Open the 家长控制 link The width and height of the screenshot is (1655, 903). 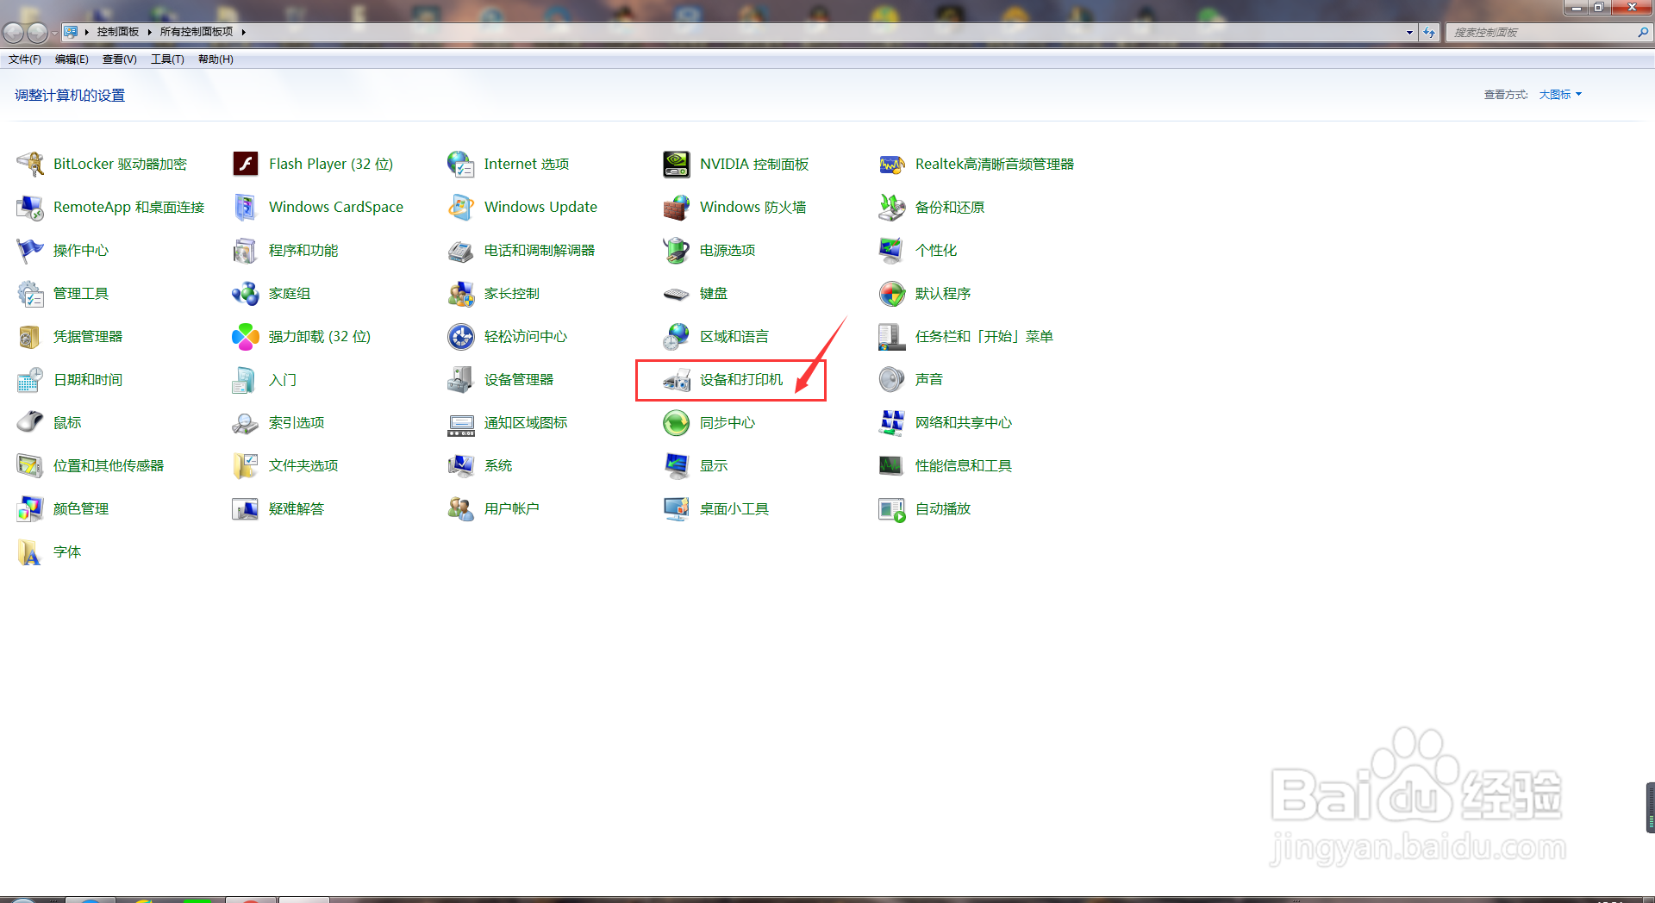(512, 293)
